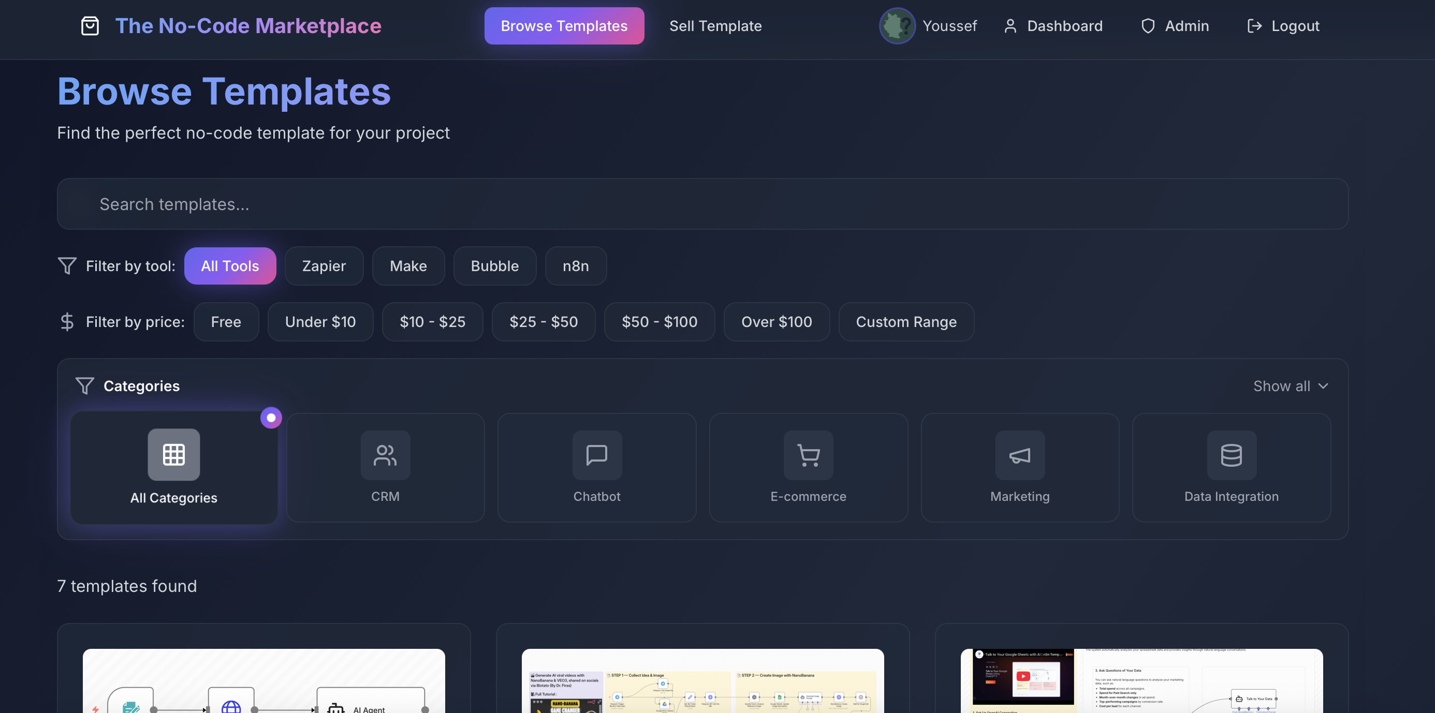The height and width of the screenshot is (713, 1435).
Task: Click the Marketing category megaphone icon
Action: pos(1019,455)
